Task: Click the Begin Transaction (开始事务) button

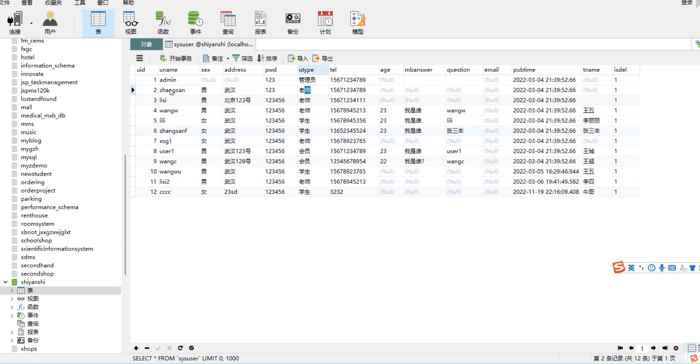Action: point(176,58)
